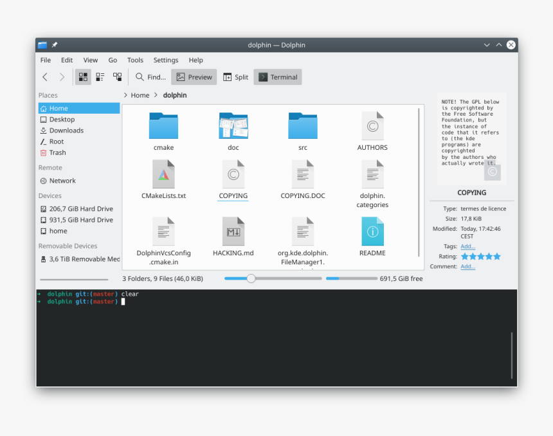Screen dimensions: 553x436
Task: Go forward with the right arrow button
Action: pyautogui.click(x=62, y=77)
